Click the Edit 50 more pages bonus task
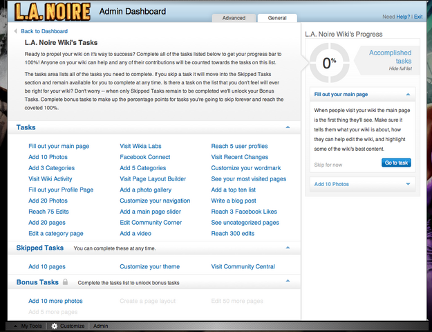432x332 pixels. [x=237, y=301]
